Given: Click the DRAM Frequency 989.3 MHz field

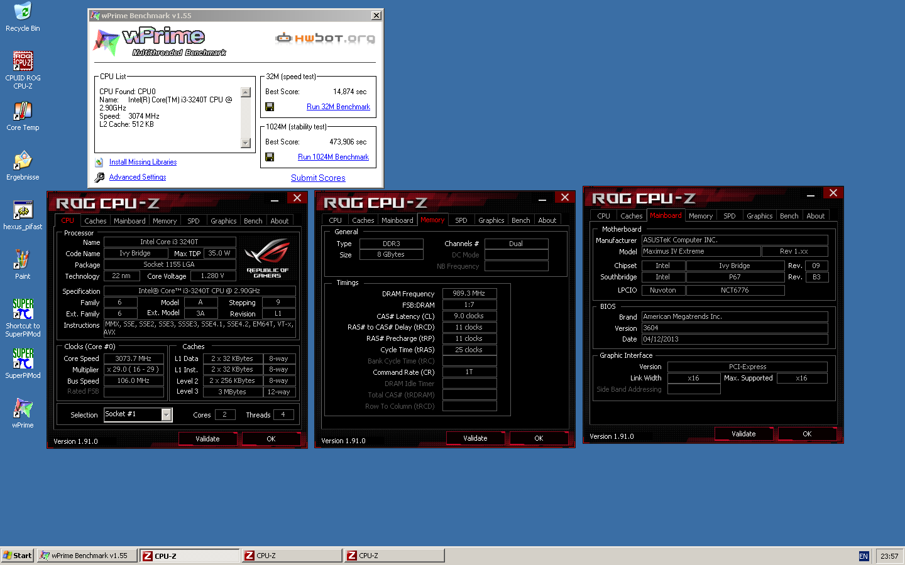Looking at the screenshot, I should coord(469,293).
